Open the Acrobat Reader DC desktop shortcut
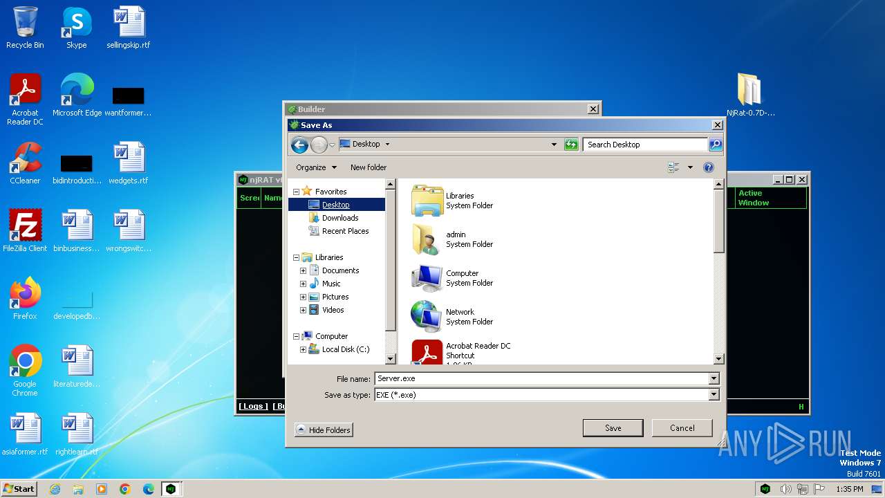Screen dimensions: 885x498 pos(25,100)
